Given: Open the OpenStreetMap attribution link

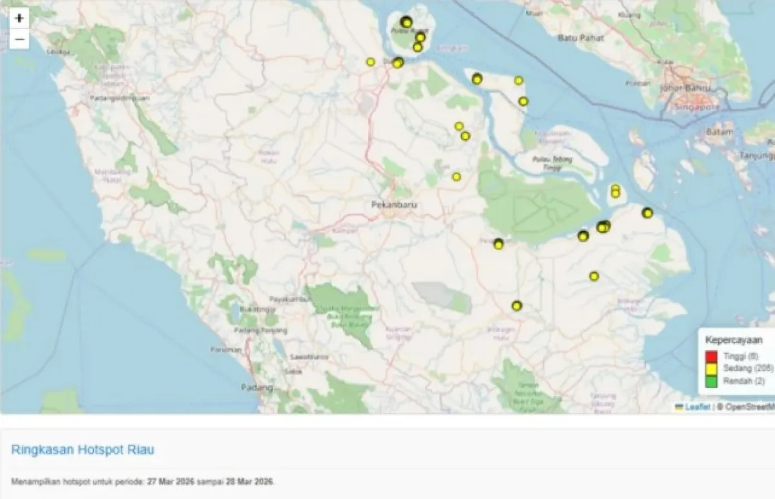Looking at the screenshot, I should tap(749, 407).
